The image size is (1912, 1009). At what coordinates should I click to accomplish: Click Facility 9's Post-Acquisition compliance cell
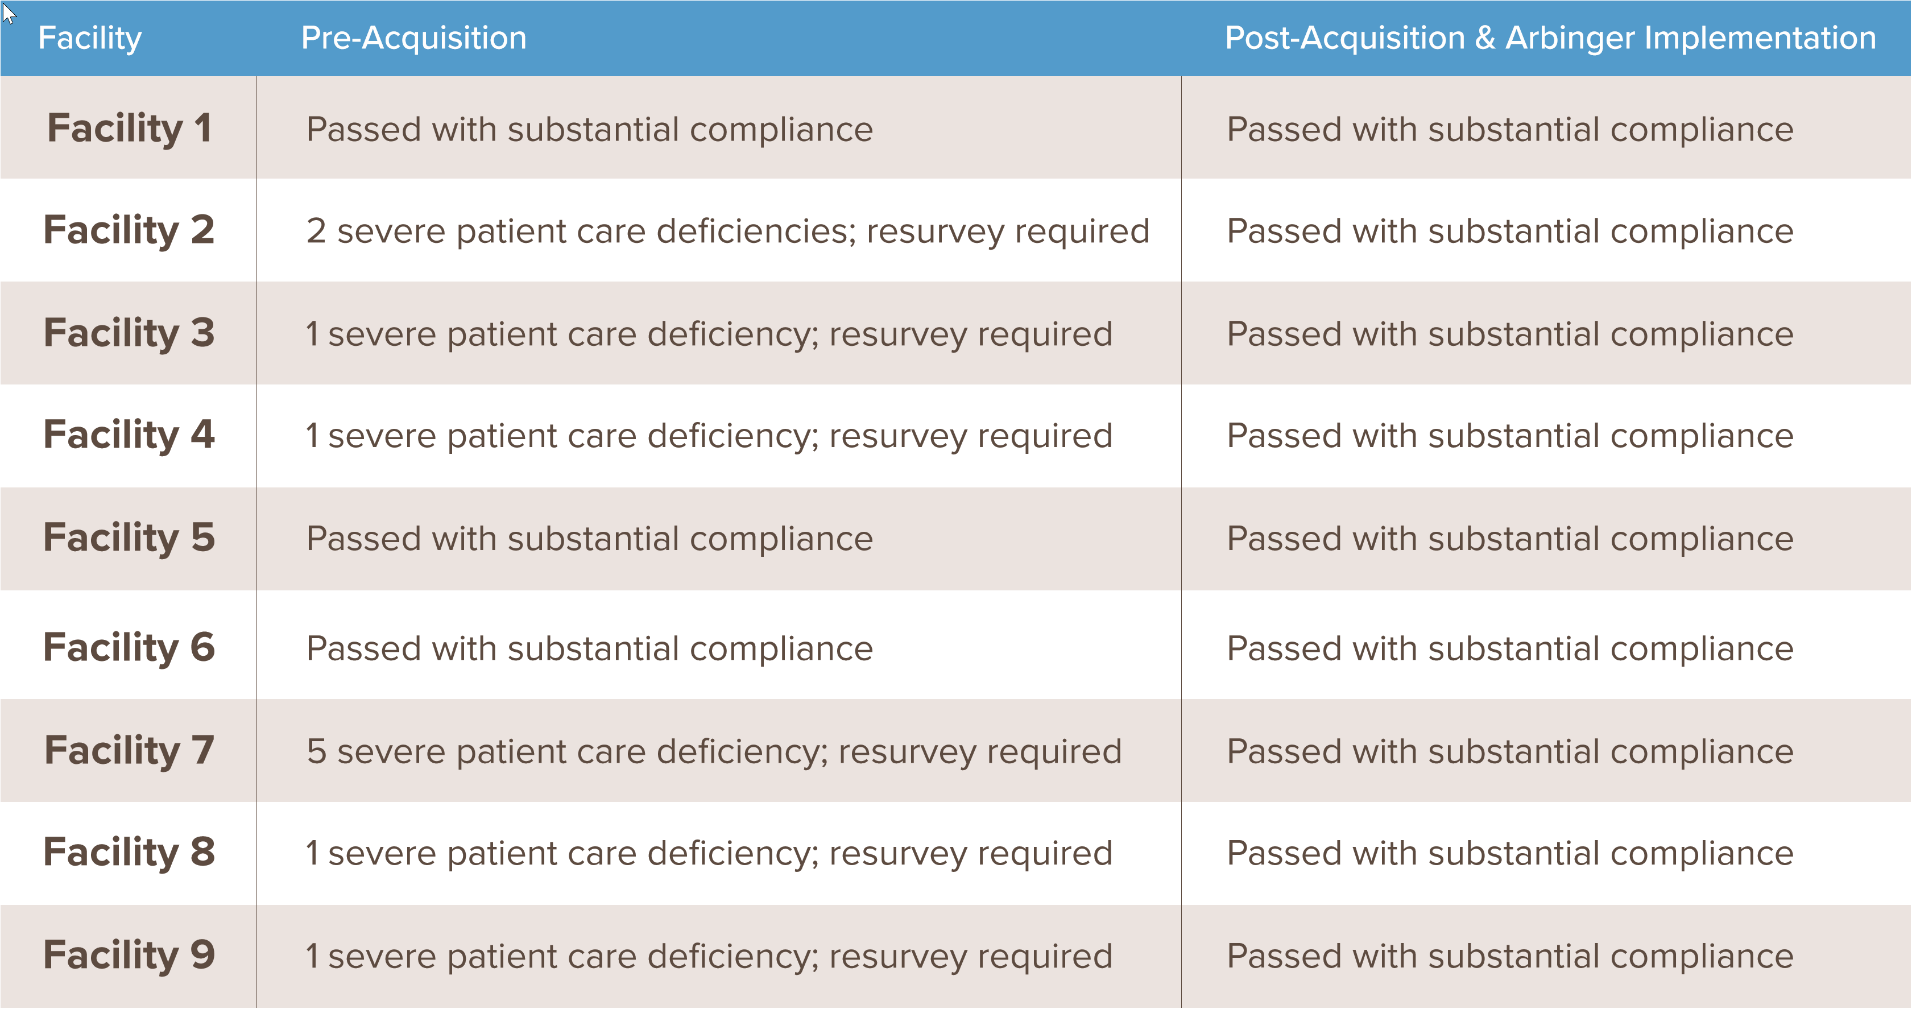(x=1510, y=956)
